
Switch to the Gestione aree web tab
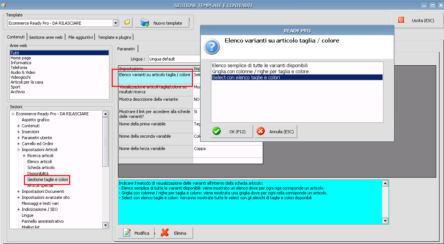[x=46, y=37]
